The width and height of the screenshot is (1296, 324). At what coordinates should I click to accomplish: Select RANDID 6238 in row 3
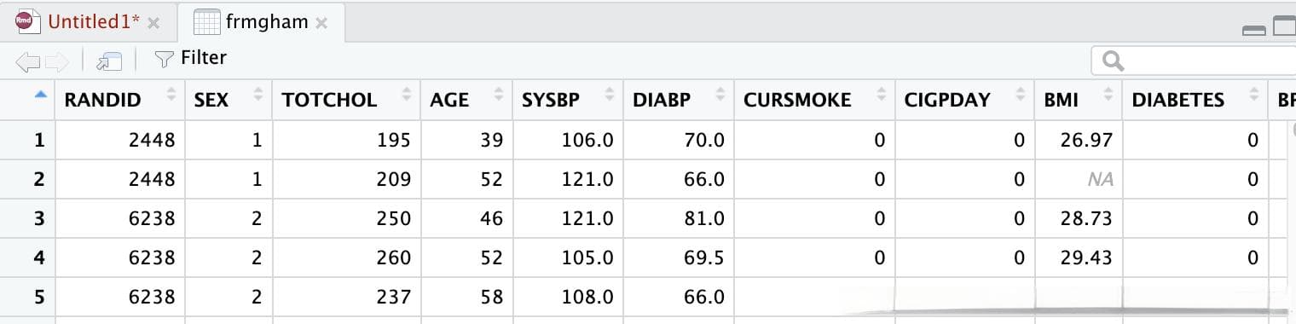pos(152,218)
